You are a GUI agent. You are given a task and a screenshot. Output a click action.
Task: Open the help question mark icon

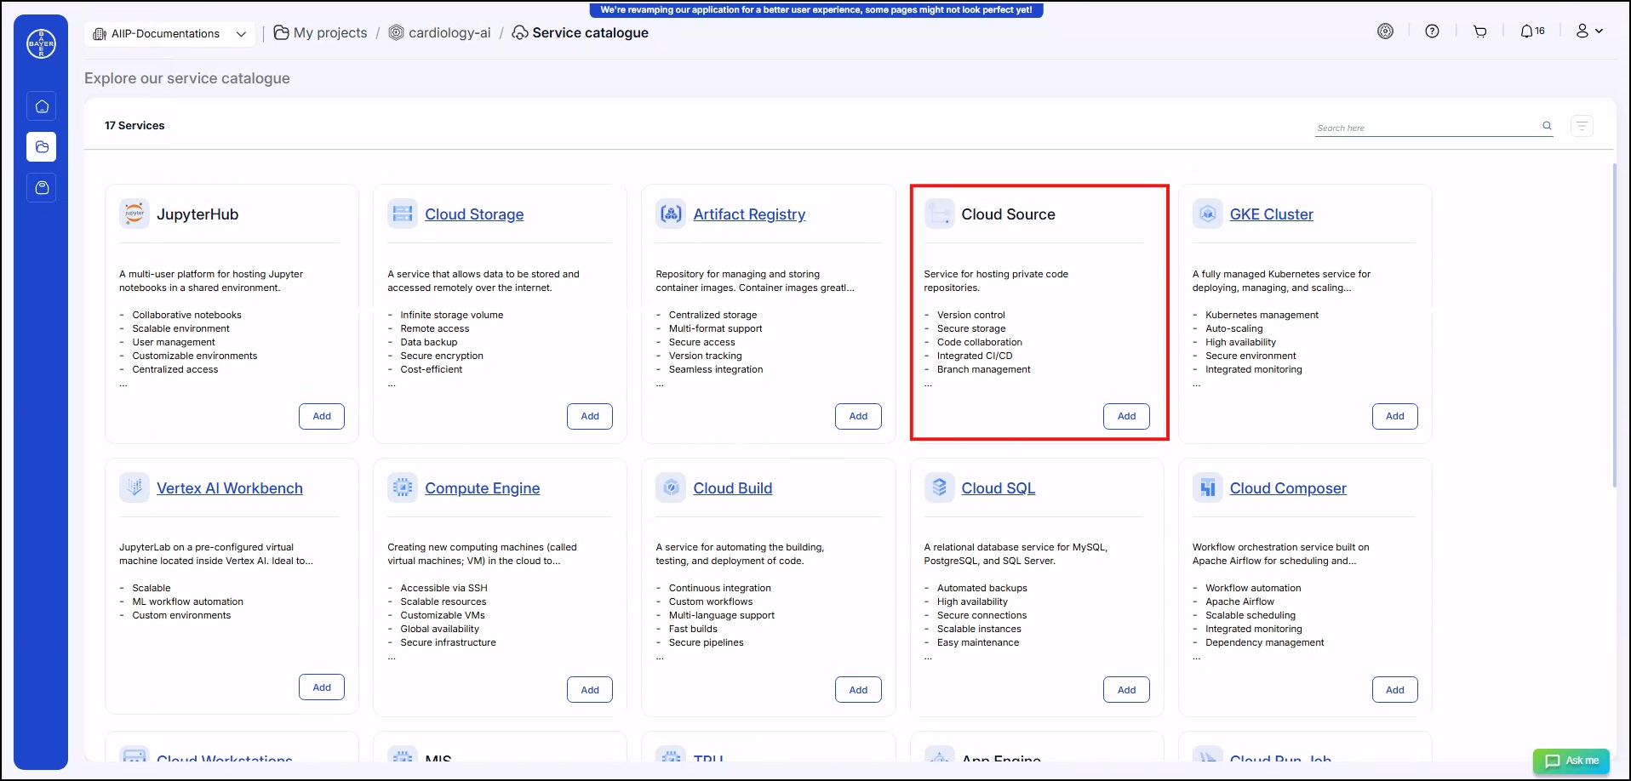coord(1432,31)
